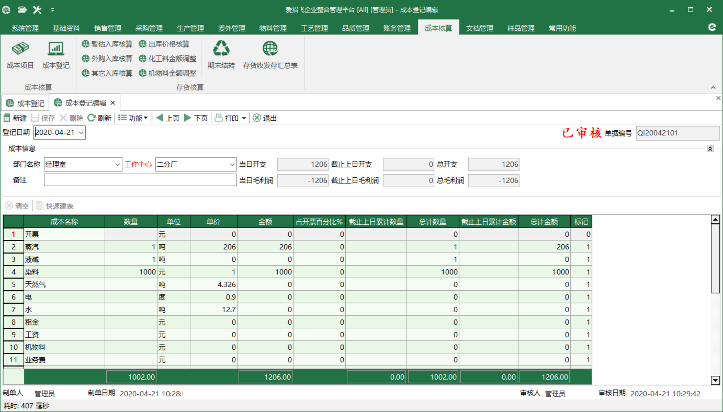
Task: Open the 打印 dropdown arrow
Action: [244, 118]
